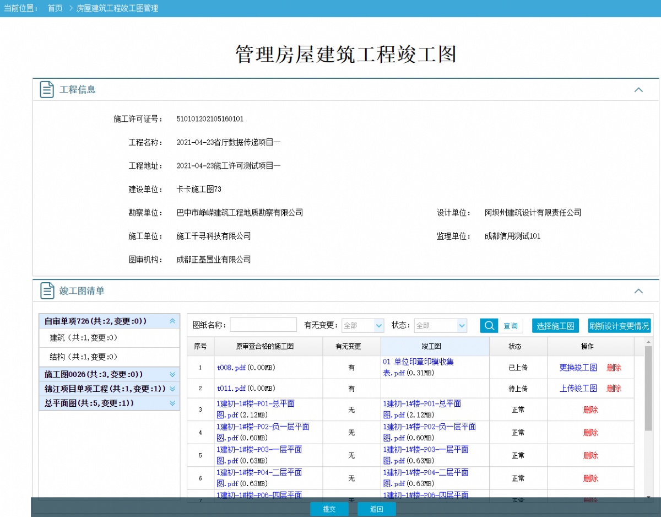This screenshot has height=517, width=661.
Task: Open the t011.pdf file link
Action: [x=231, y=389]
